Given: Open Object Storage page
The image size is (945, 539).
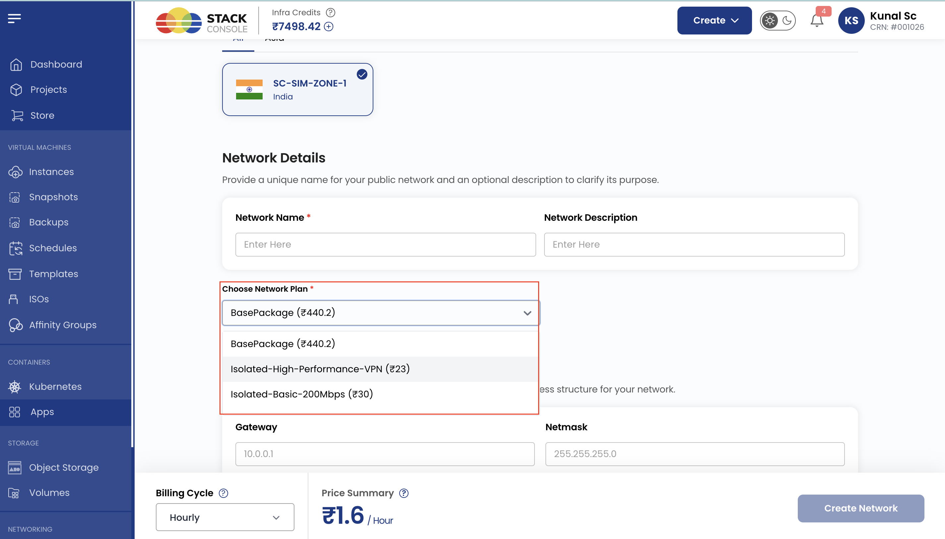Looking at the screenshot, I should (x=64, y=467).
